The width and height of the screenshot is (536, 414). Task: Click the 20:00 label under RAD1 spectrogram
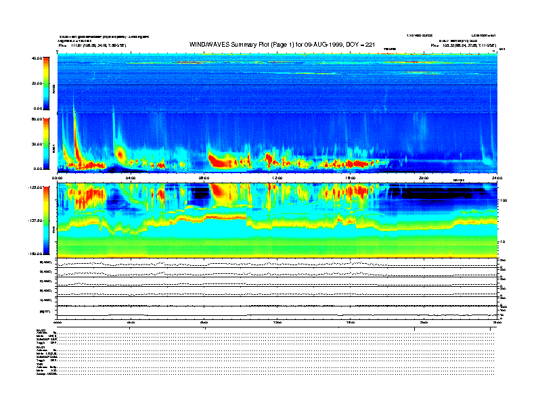(x=424, y=178)
